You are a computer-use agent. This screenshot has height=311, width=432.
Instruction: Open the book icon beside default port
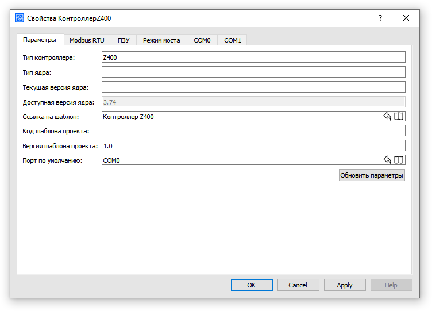point(399,160)
